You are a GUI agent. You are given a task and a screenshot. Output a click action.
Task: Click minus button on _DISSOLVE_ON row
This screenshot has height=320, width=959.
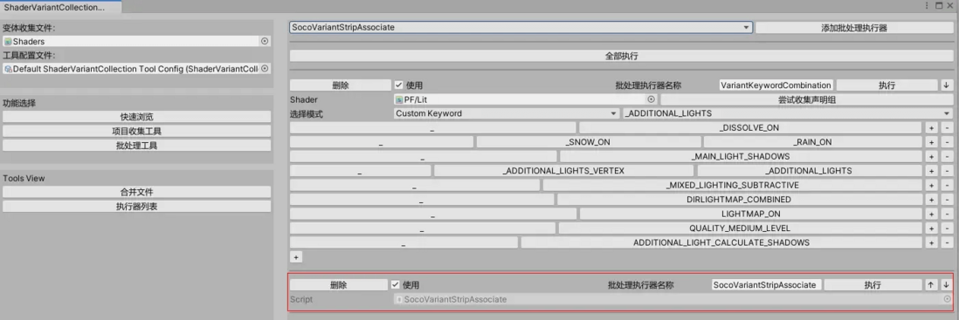click(x=946, y=127)
